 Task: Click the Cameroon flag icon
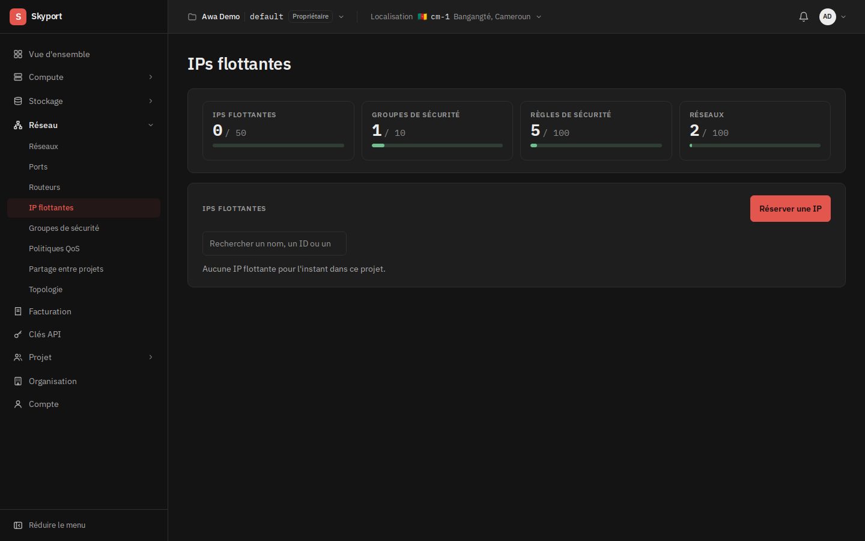422,17
